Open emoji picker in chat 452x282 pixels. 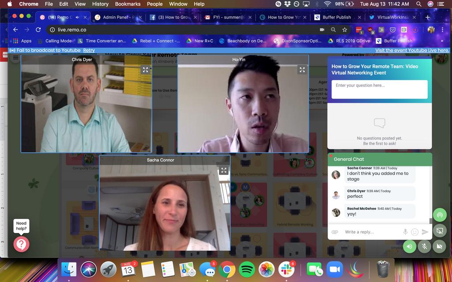click(415, 232)
